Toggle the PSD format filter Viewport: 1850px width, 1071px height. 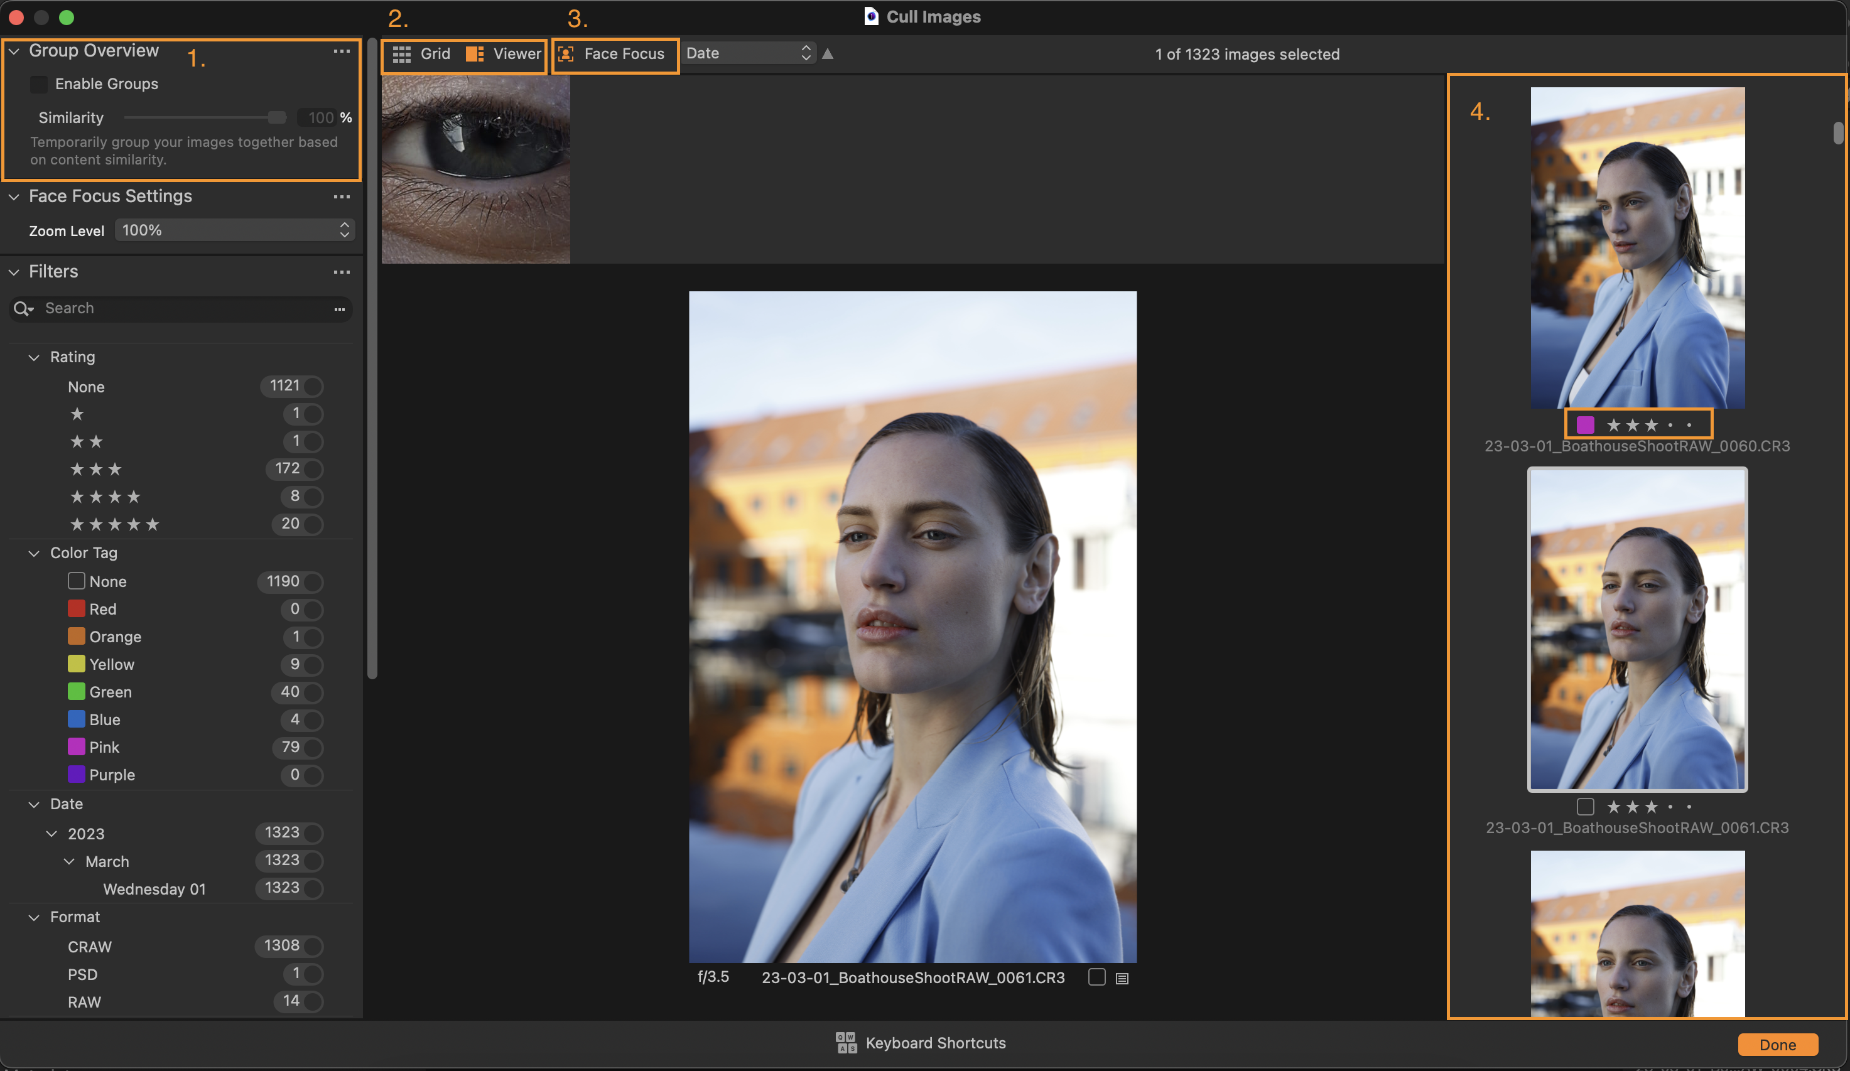(x=313, y=974)
